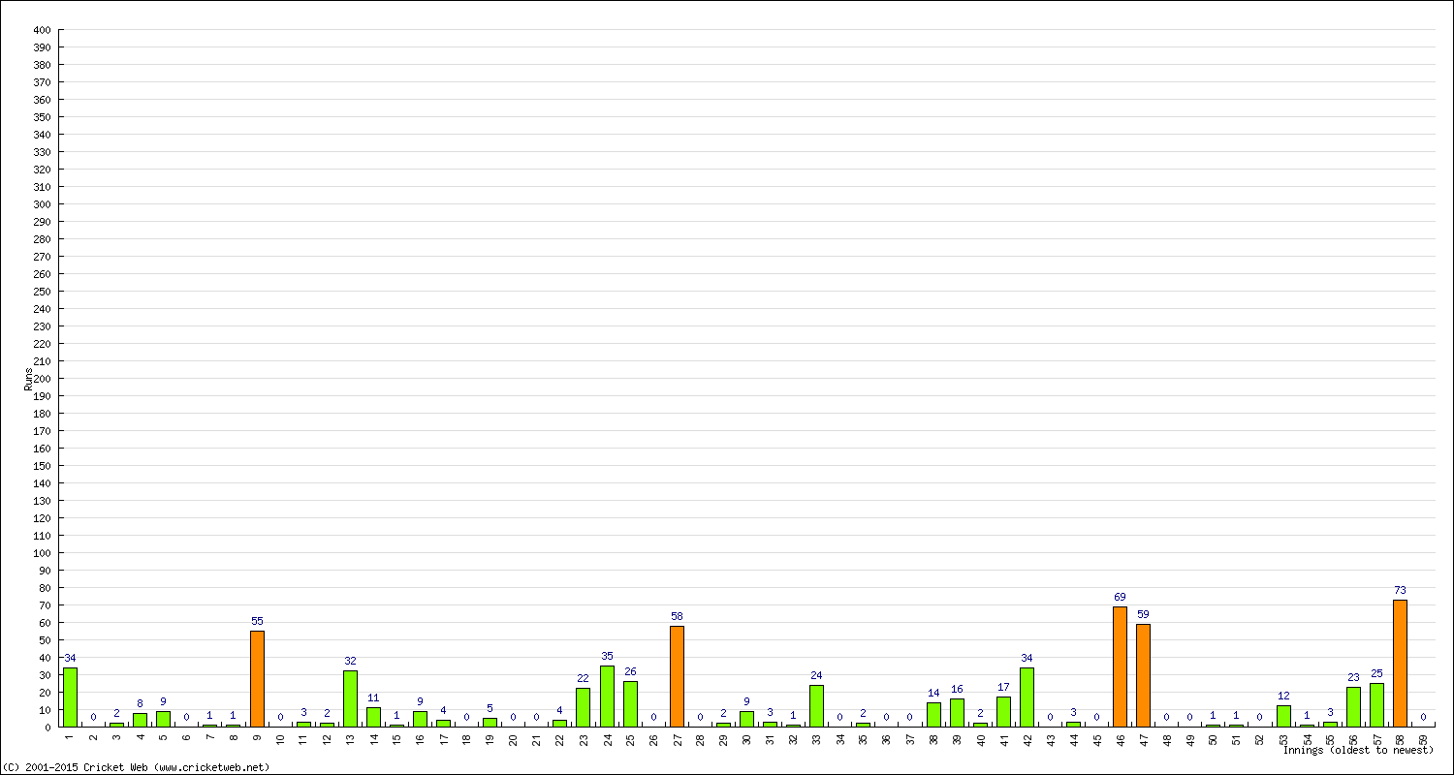Select the green bar labeled 12

[x=1283, y=716]
